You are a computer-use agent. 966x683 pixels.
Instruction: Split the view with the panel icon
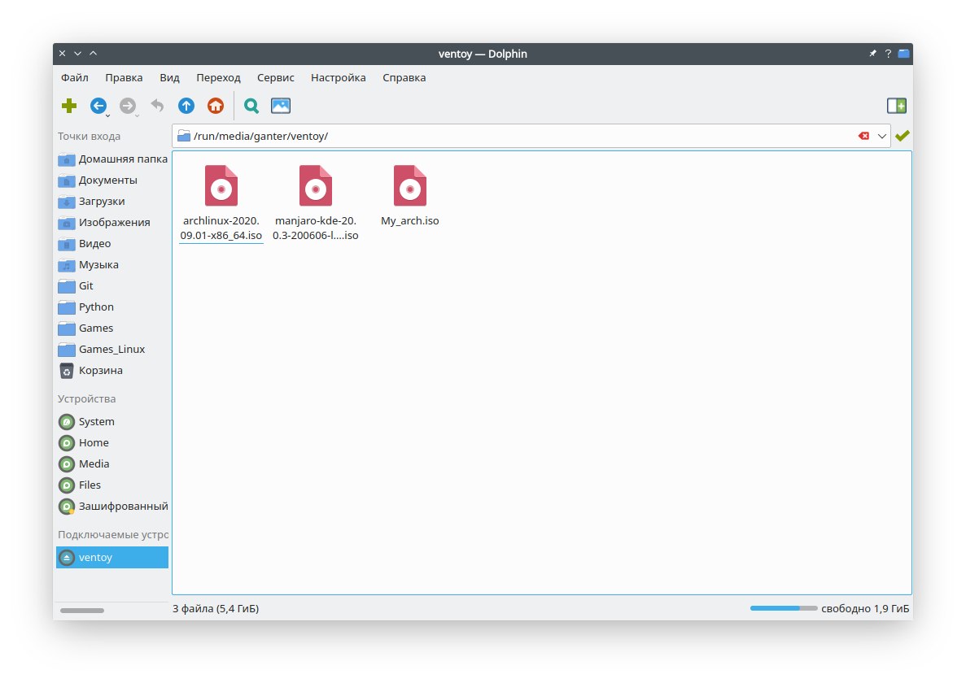coord(896,106)
